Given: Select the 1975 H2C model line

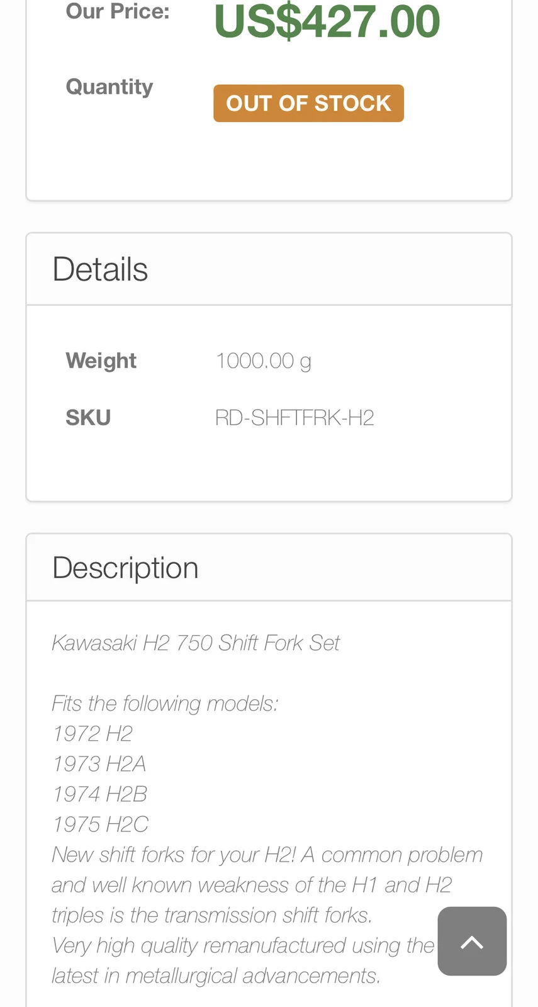Looking at the screenshot, I should (101, 824).
